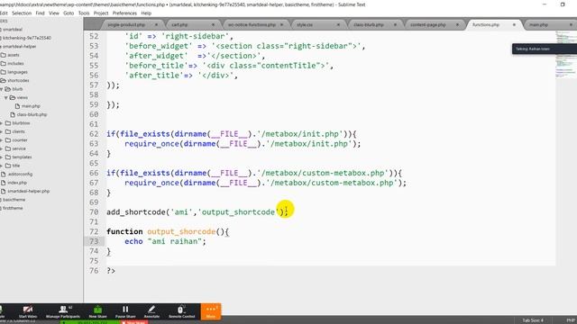Click line number 73 in the gutter
577x324 pixels.
pos(94,241)
